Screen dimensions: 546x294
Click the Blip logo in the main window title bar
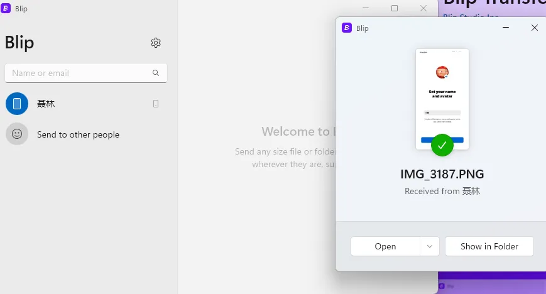[x=6, y=9]
